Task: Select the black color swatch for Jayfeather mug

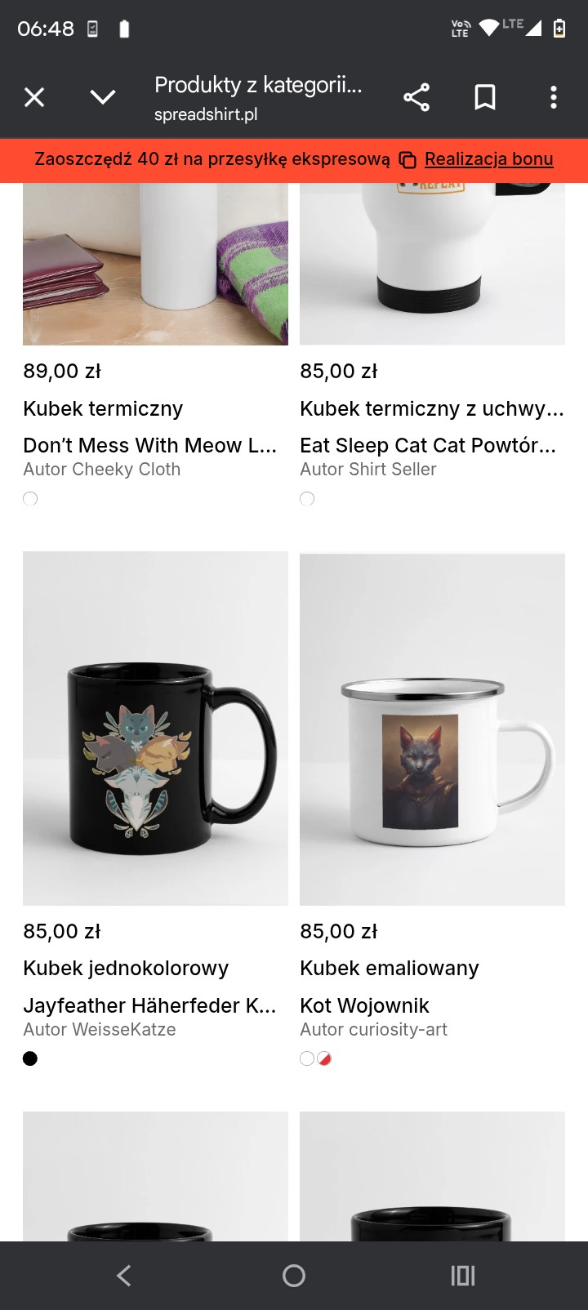Action: click(30, 1058)
